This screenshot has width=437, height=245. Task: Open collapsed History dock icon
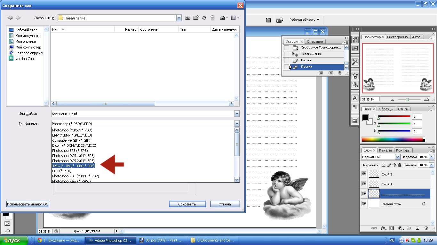355,40
